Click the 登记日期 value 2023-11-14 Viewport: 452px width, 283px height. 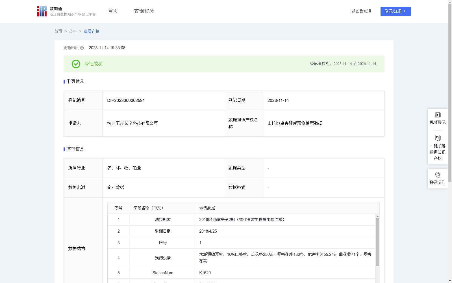278,100
